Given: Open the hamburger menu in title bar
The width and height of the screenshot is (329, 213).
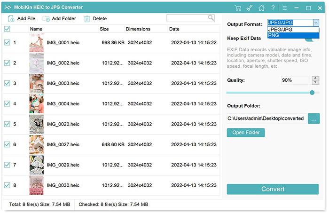Looking at the screenshot, I should (285, 8).
